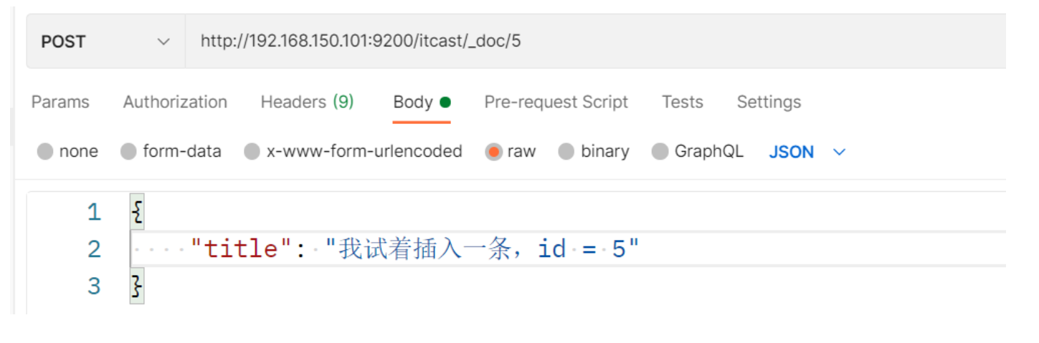1039x343 pixels.
Task: Open the Authorization tab
Action: (175, 102)
